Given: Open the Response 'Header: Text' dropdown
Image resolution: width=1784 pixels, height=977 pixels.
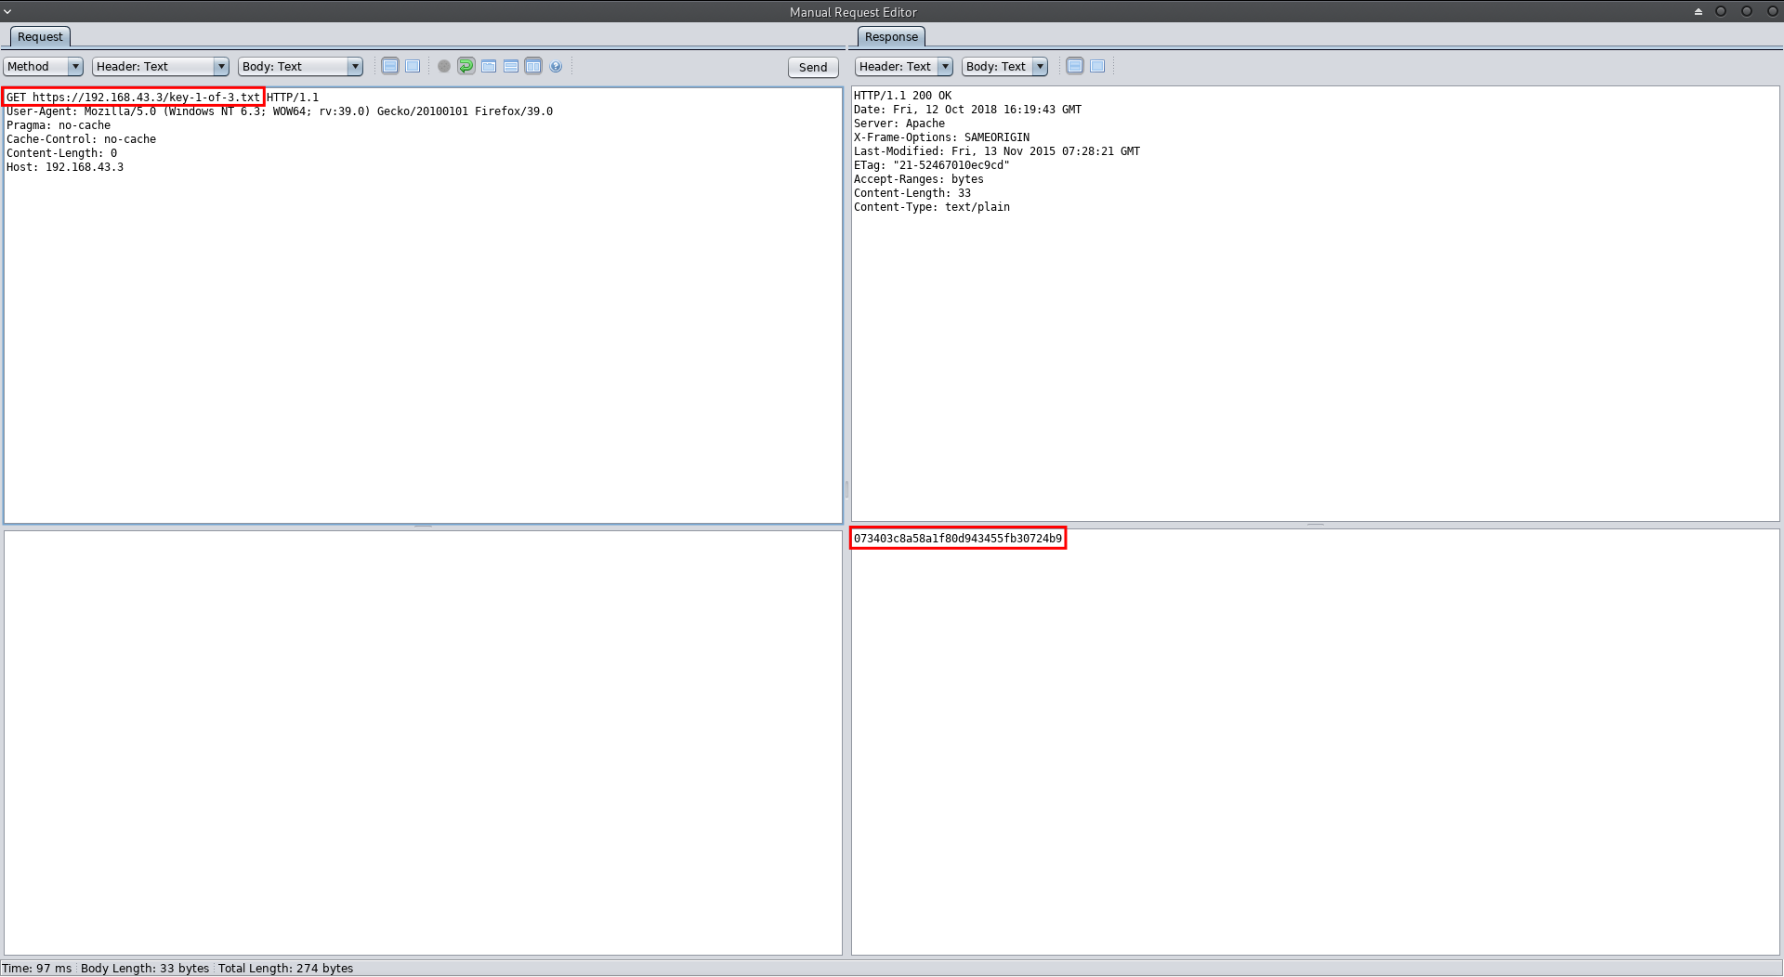Looking at the screenshot, I should (904, 66).
